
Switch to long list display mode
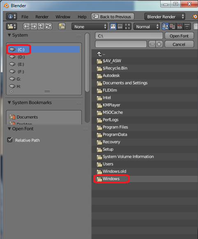(x=120, y=27)
